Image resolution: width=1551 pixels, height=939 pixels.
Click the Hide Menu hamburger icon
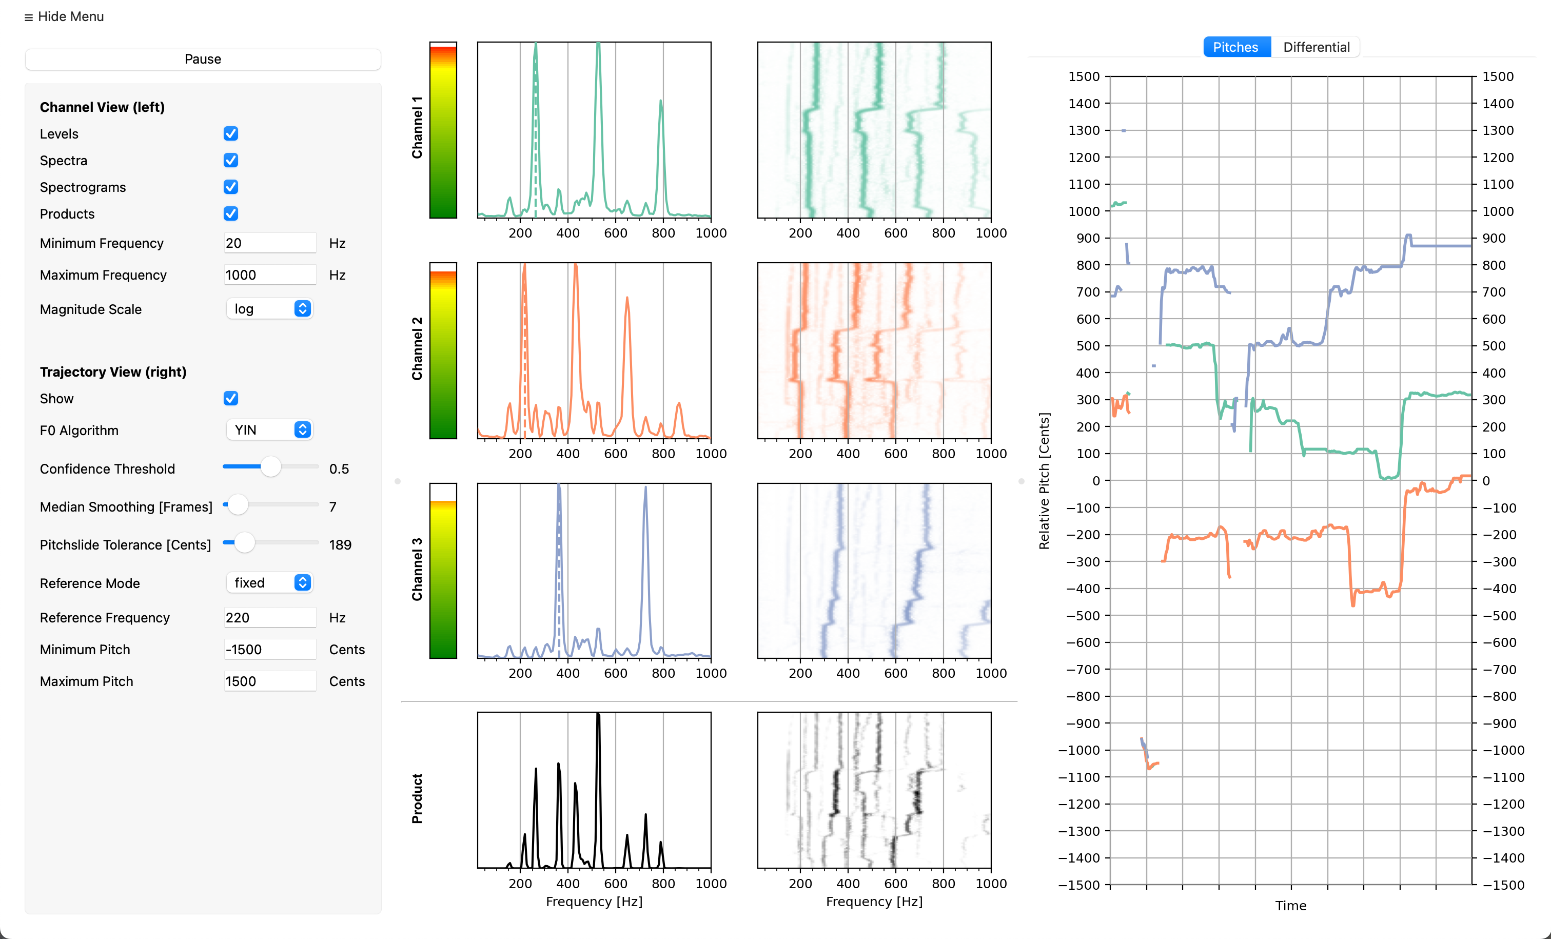(28, 17)
